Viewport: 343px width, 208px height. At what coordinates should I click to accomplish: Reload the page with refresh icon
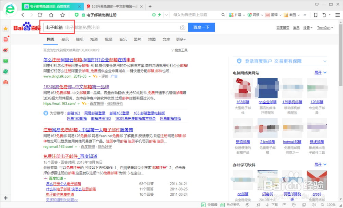coord(40,15)
